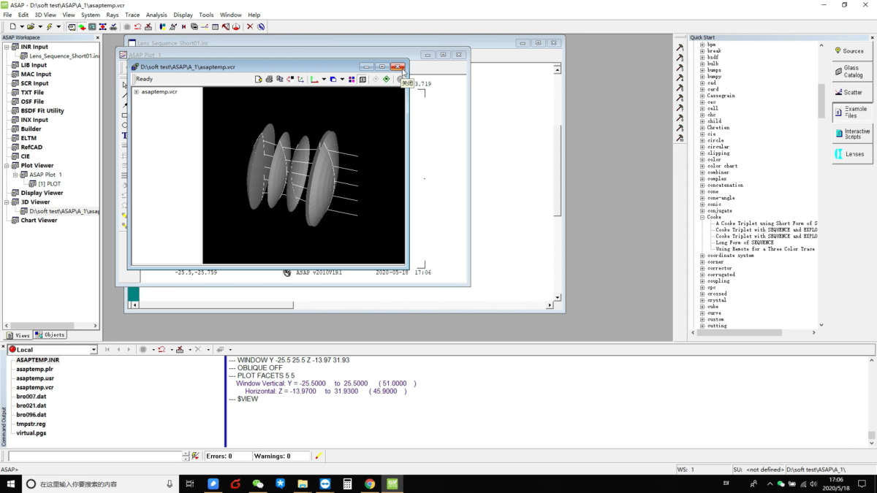Click the red X icon in main toolbar
This screenshot has height=493, width=877.
(250, 27)
